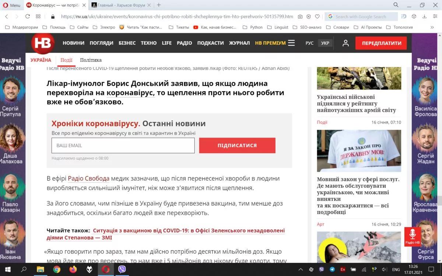The height and width of the screenshot is (276, 442).
Task: Open the Ситуація з вакциною related article link
Action: coord(166,234)
